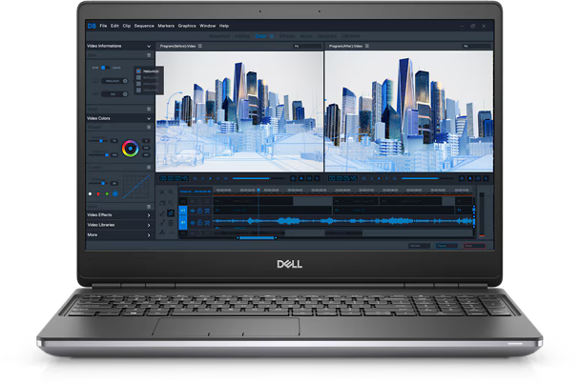Open the Sequence menu
This screenshot has width=579, height=383.
tap(143, 25)
